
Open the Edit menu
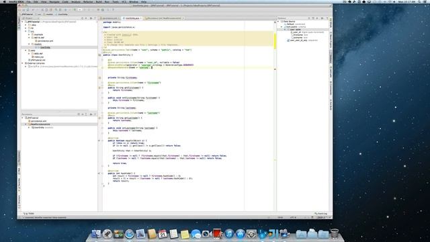(x=36, y=1)
